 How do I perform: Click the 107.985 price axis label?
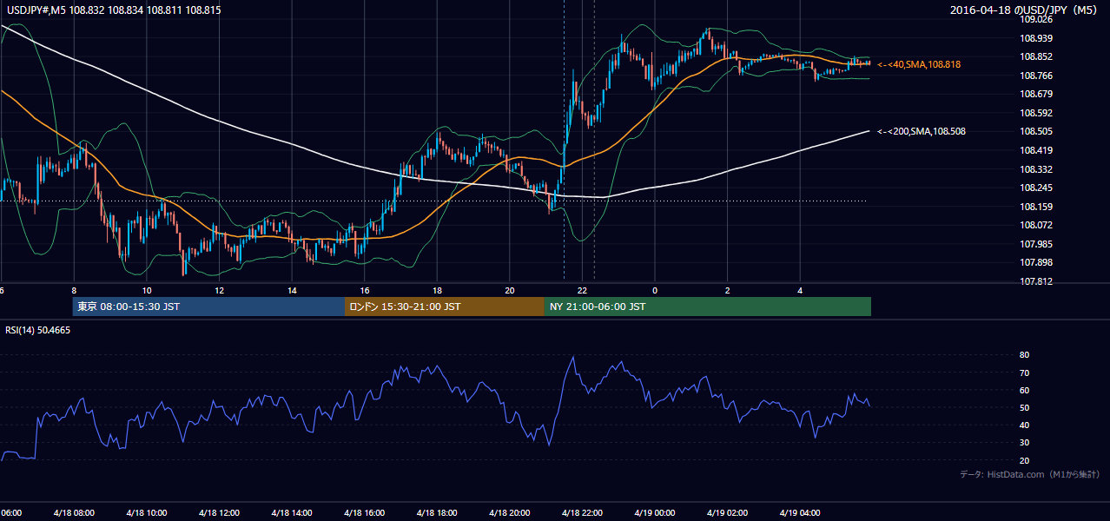coord(1035,244)
